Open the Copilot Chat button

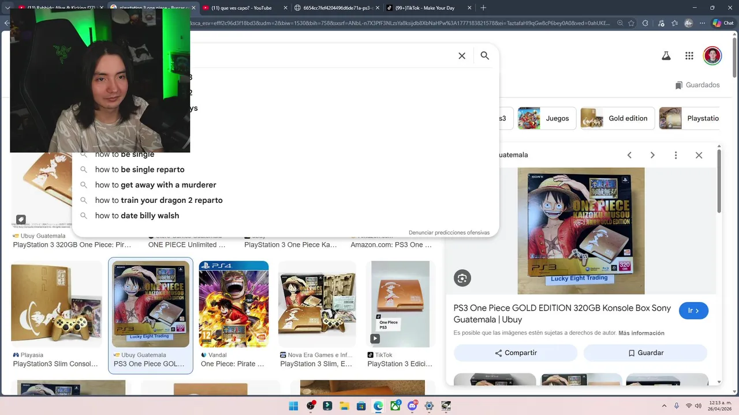tap(723, 23)
